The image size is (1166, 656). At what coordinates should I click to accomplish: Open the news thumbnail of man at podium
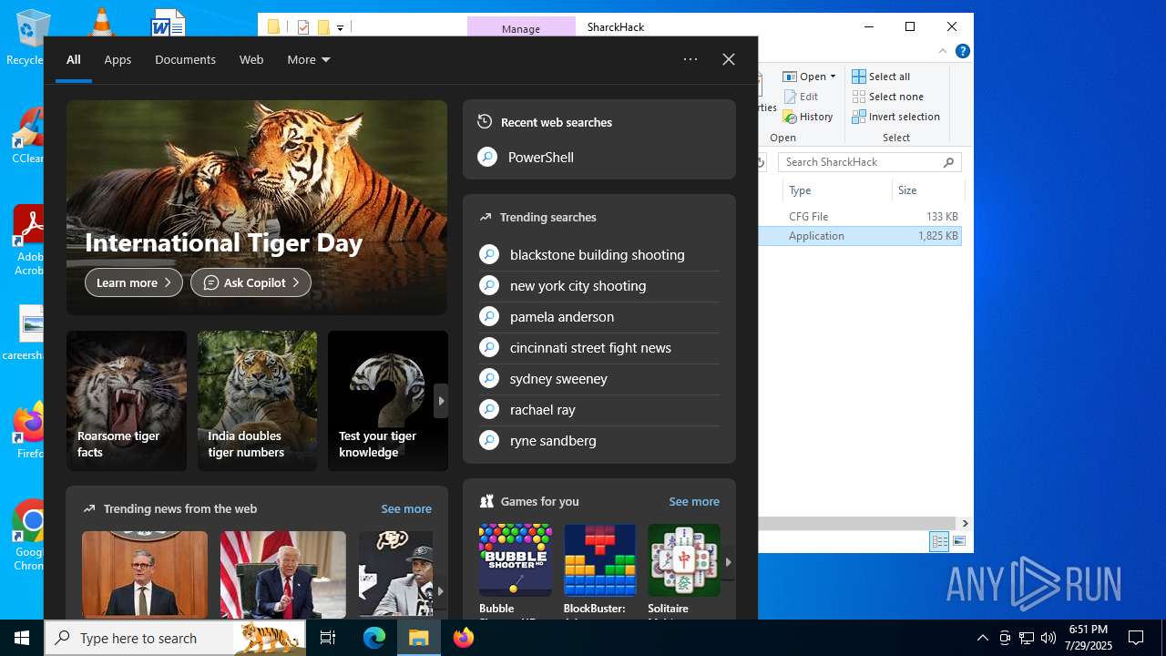(145, 575)
